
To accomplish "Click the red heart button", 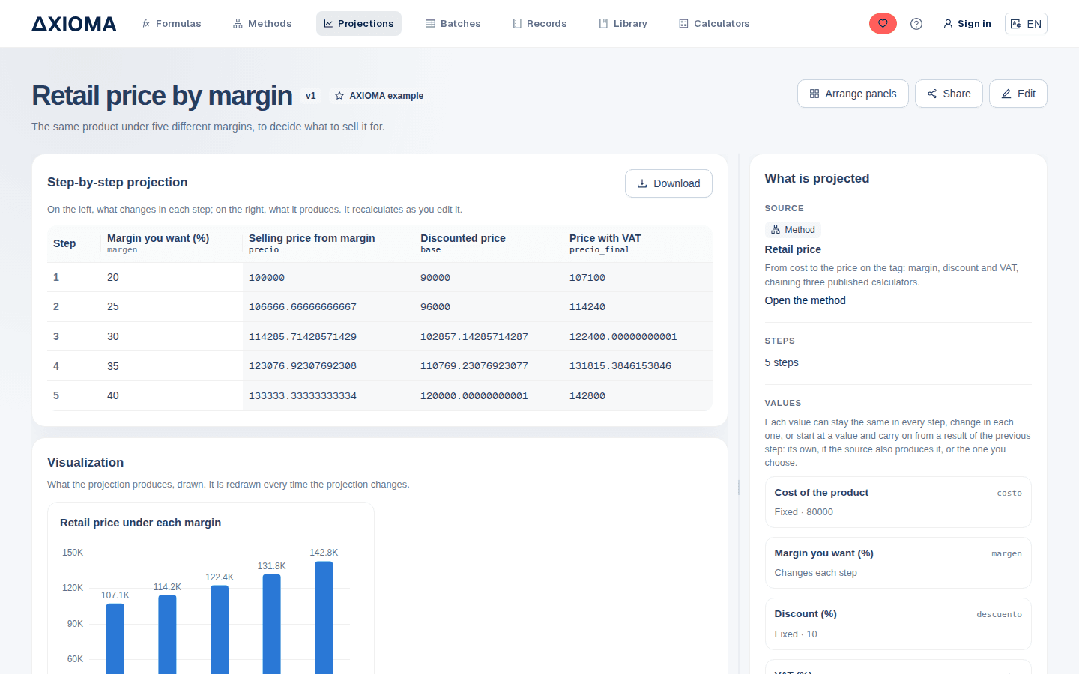I will (x=883, y=24).
